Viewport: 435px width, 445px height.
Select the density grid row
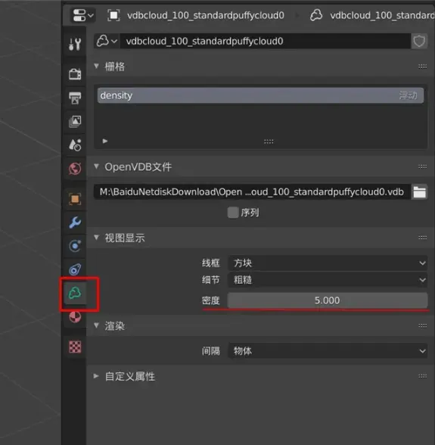[260, 95]
